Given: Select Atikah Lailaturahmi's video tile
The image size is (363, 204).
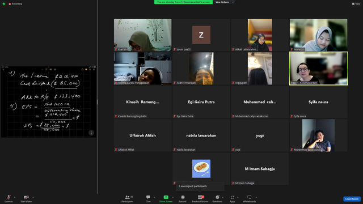Looking at the screenshot, I should (x=260, y=35).
